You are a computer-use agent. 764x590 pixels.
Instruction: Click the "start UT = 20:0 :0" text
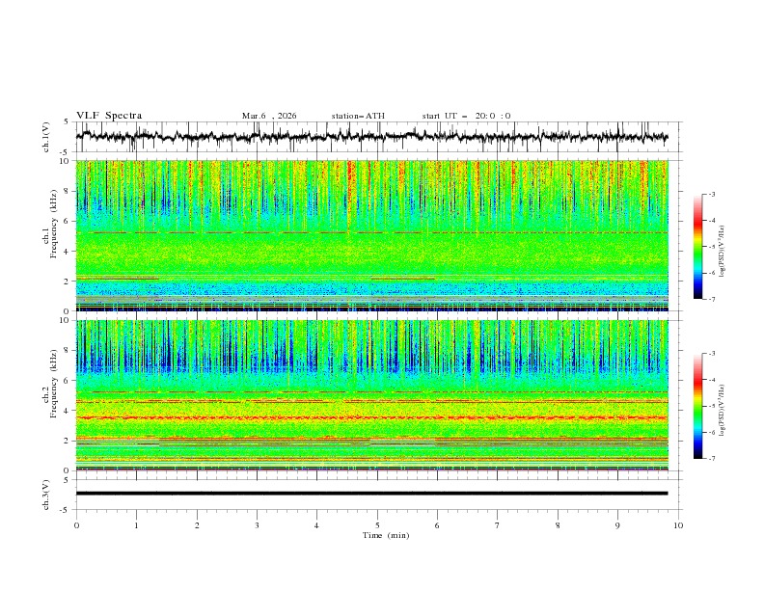(x=466, y=116)
